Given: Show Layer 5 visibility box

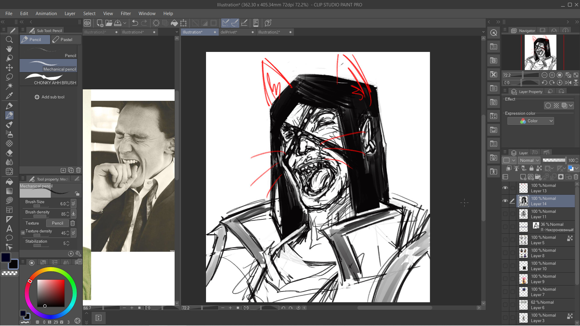Looking at the screenshot, I should point(505,240).
